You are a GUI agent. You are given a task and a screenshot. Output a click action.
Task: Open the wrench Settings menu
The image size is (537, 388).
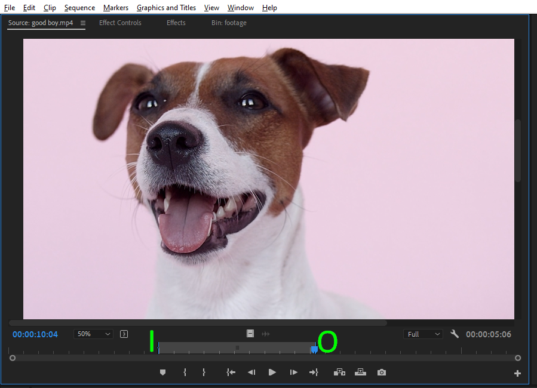coord(455,334)
